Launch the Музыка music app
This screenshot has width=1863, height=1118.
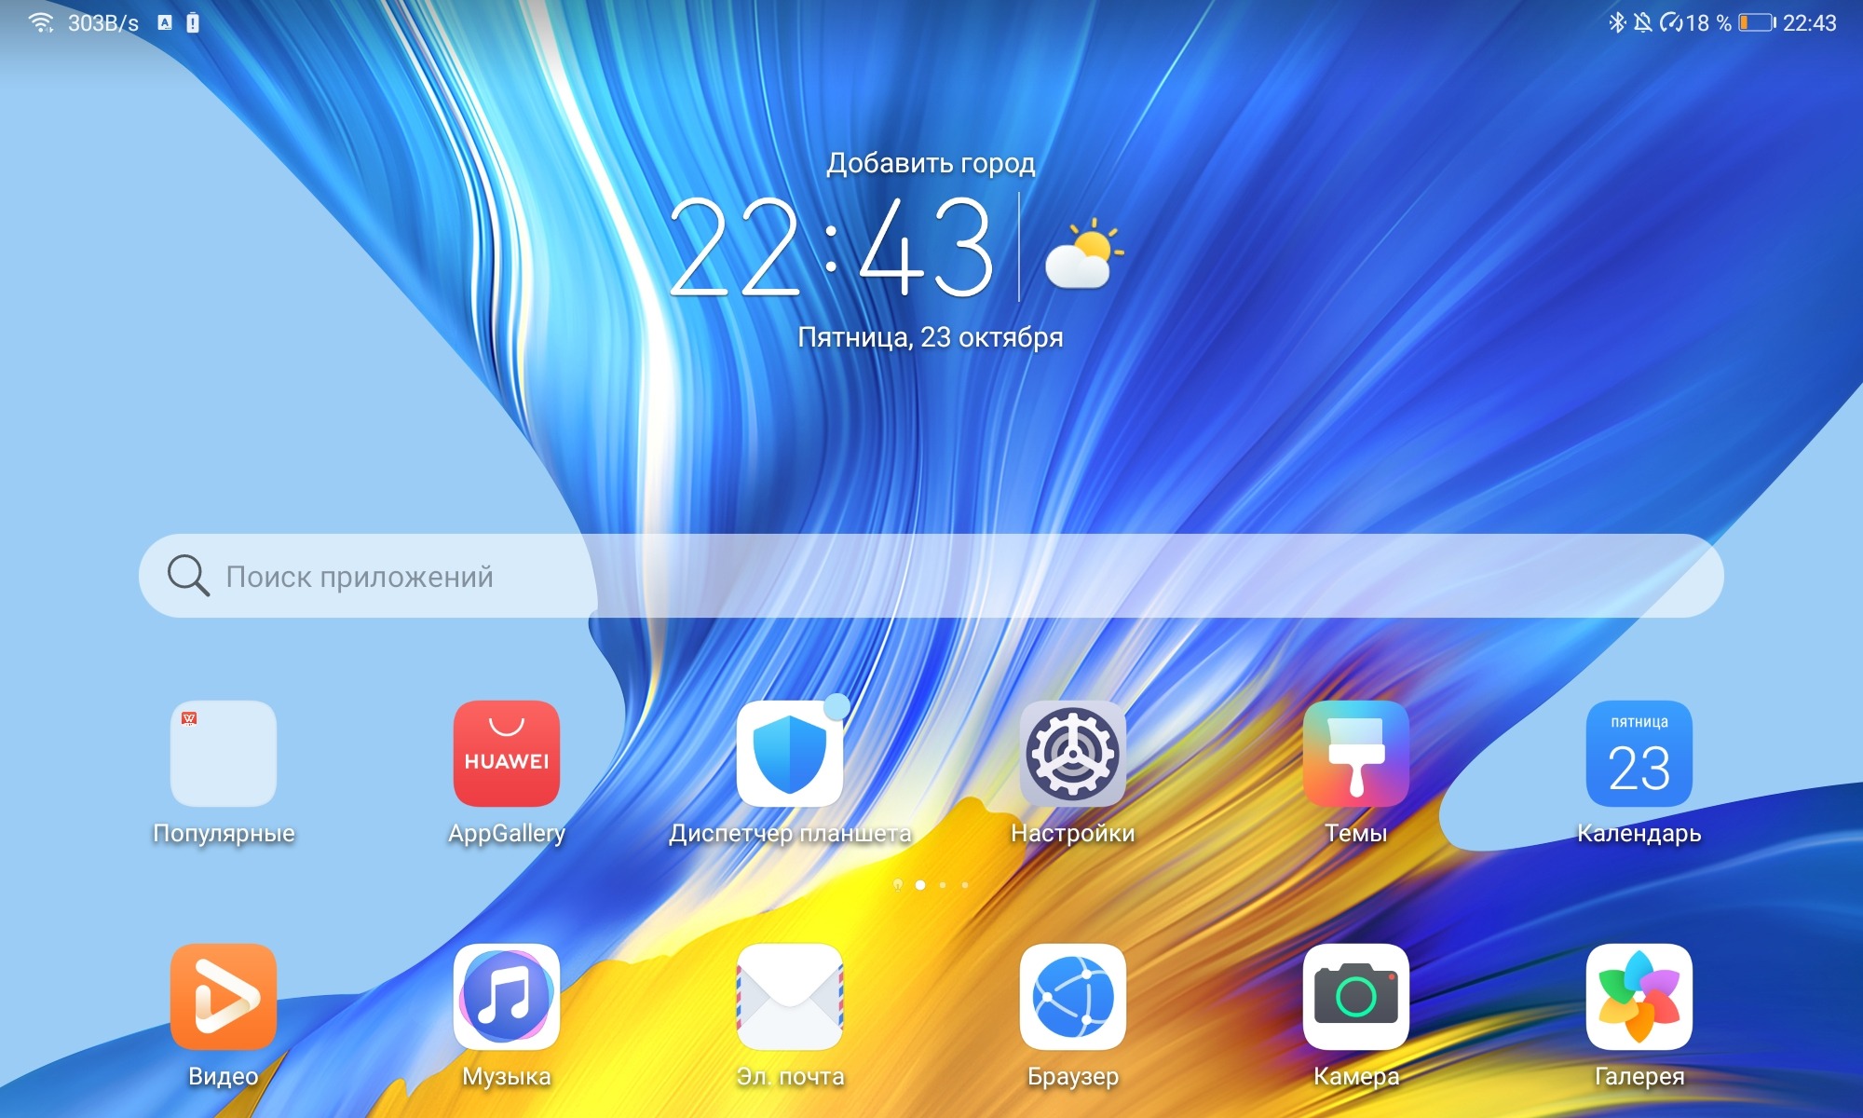pyautogui.click(x=506, y=997)
